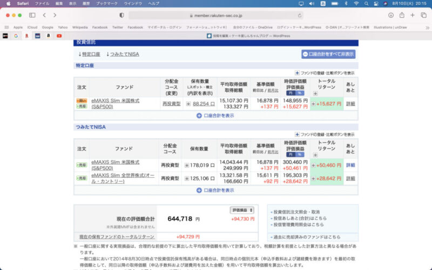Open Safari 履歴 menu
The width and height of the screenshot is (432, 270).
point(86,4)
